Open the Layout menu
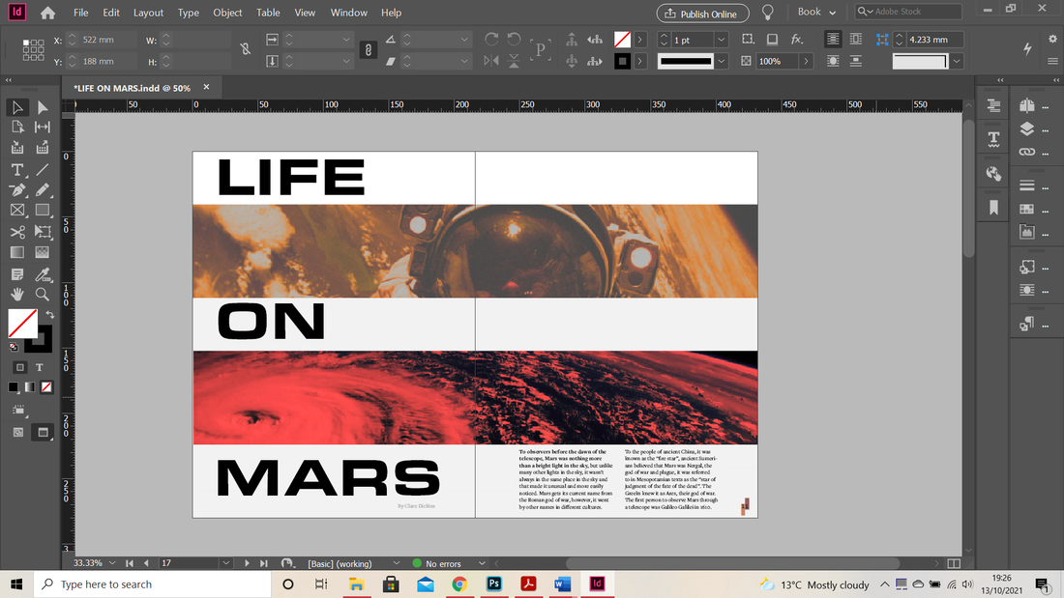Screen dimensions: 1064x598 coord(148,13)
